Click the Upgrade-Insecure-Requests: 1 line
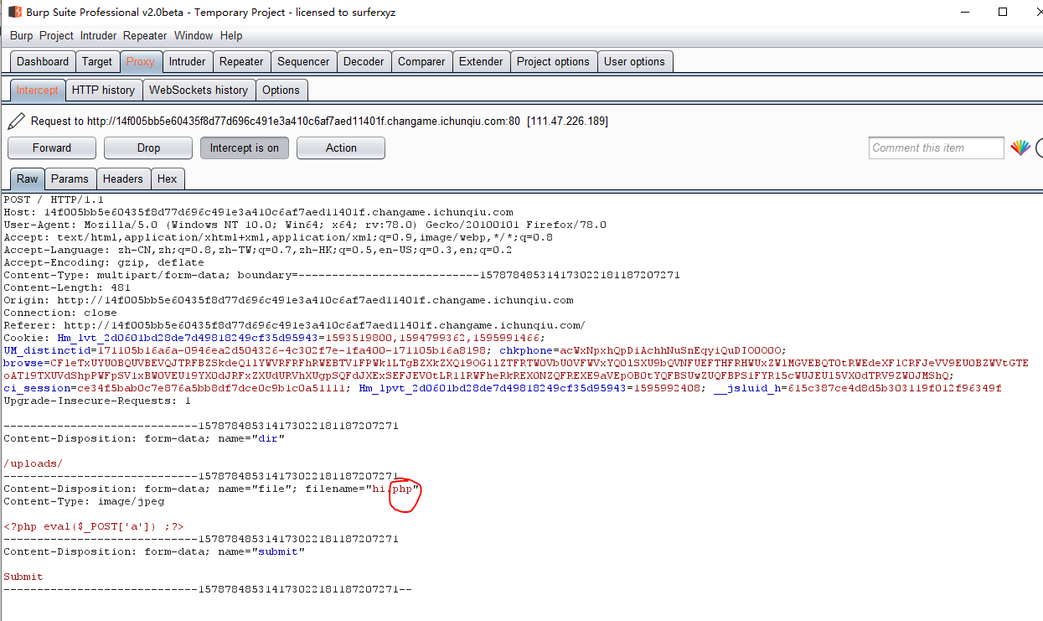Screen dimensions: 1043x621 [x=97, y=401]
